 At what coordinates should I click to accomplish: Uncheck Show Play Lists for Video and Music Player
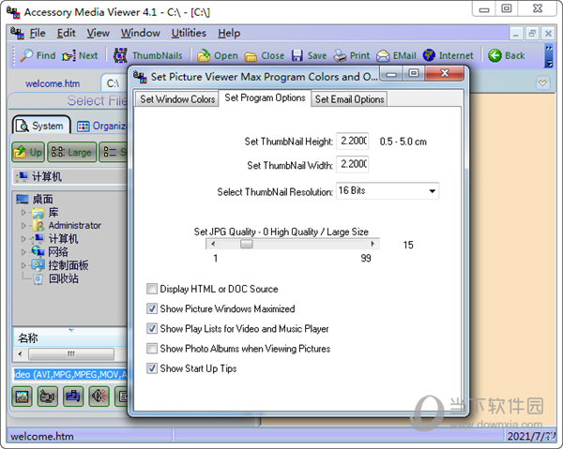pos(152,328)
